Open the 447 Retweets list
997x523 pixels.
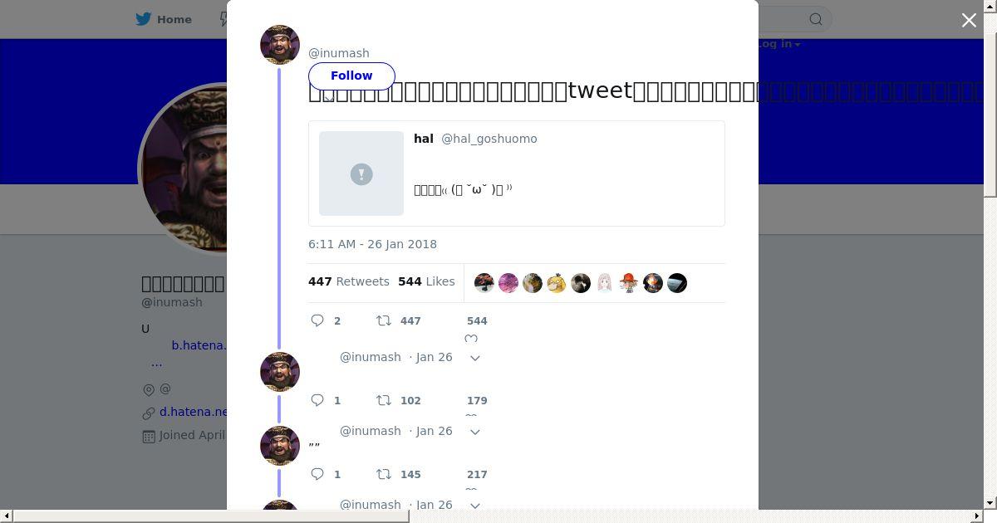pyautogui.click(x=349, y=281)
